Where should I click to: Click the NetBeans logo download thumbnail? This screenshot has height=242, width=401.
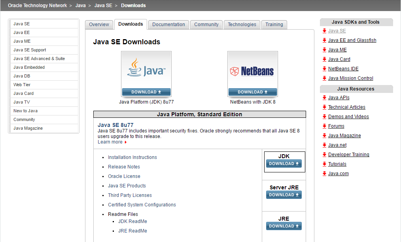click(x=253, y=74)
